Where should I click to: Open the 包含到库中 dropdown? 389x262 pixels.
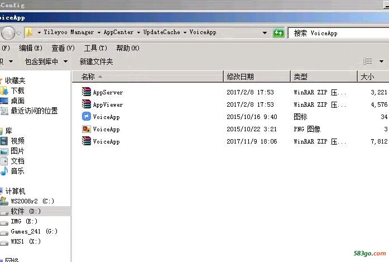pyautogui.click(x=46, y=61)
